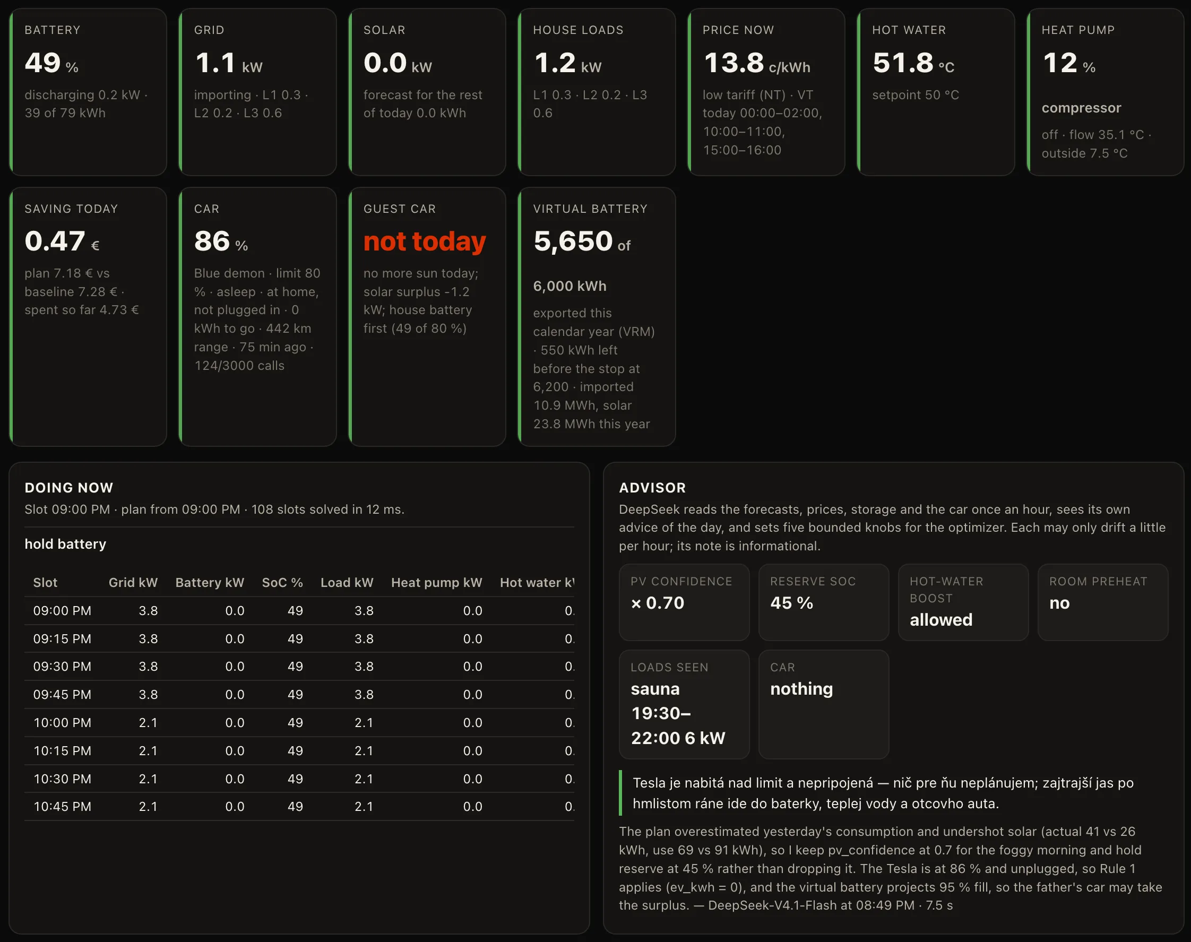Click the 'hold battery' action label
This screenshot has height=942, width=1191.
(65, 544)
